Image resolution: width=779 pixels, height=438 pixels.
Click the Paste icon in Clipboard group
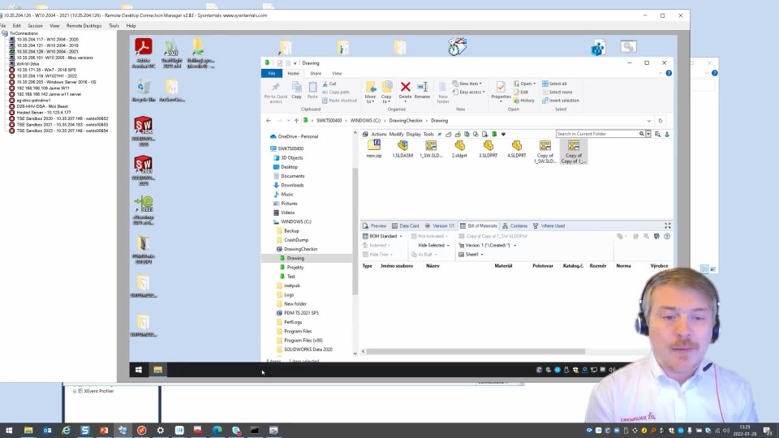tap(312, 88)
